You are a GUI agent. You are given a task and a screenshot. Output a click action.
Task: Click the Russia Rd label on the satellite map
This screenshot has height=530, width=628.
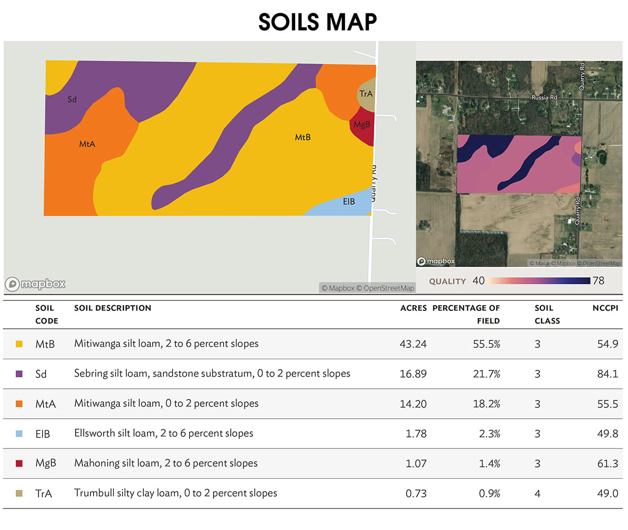pos(544,97)
